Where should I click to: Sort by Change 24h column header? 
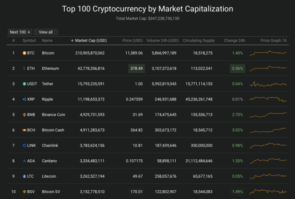pyautogui.click(x=234, y=41)
